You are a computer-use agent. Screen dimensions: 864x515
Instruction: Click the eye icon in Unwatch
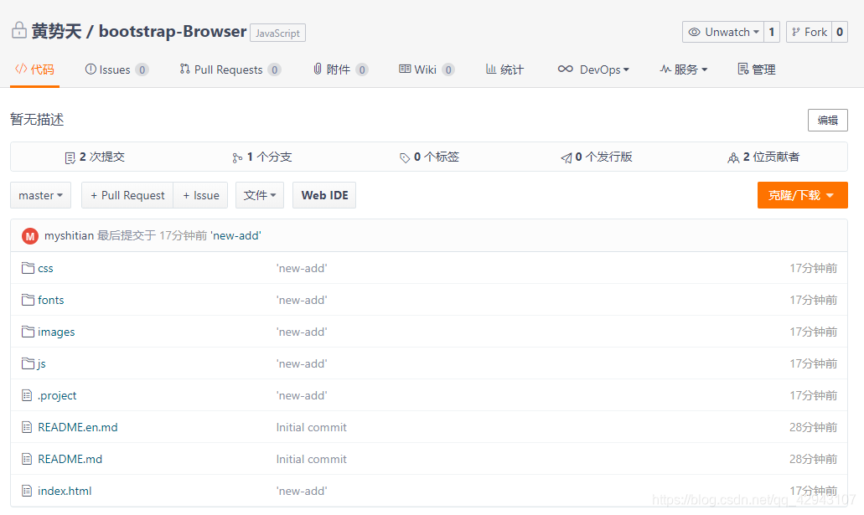pos(694,32)
